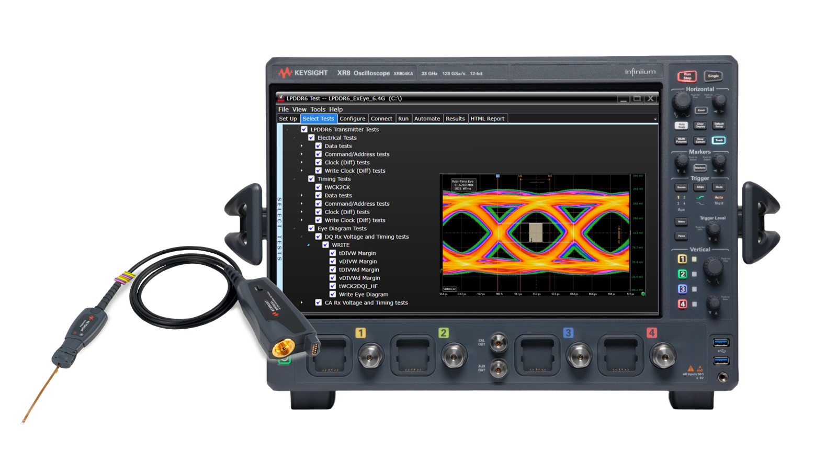The image size is (837, 471).
Task: Open the Run tab
Action: [403, 119]
